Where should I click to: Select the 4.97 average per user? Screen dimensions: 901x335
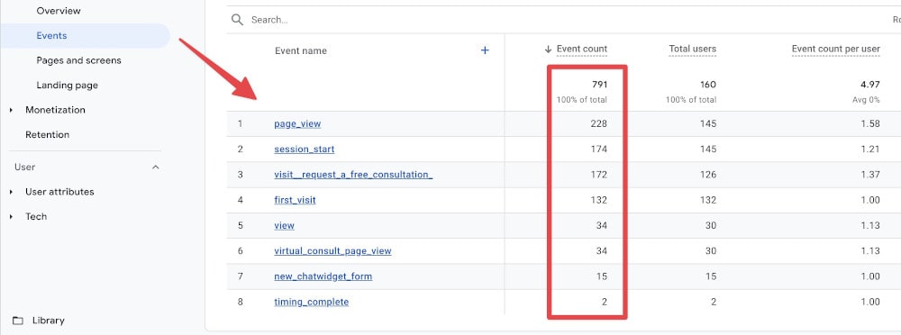coord(870,85)
